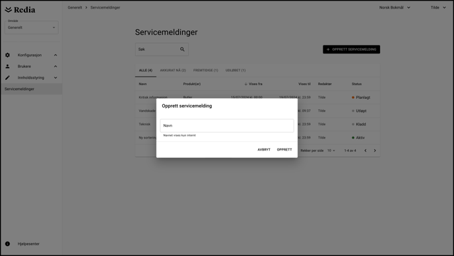Switch to the Fremtidige (1) tab

tap(206, 71)
